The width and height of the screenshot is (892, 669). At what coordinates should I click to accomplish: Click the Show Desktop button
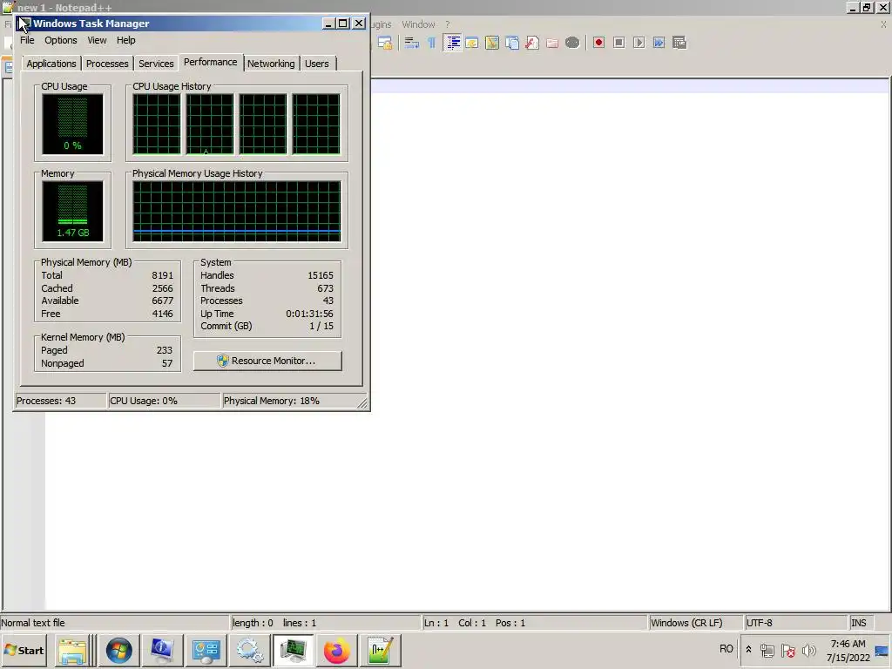[x=882, y=651]
